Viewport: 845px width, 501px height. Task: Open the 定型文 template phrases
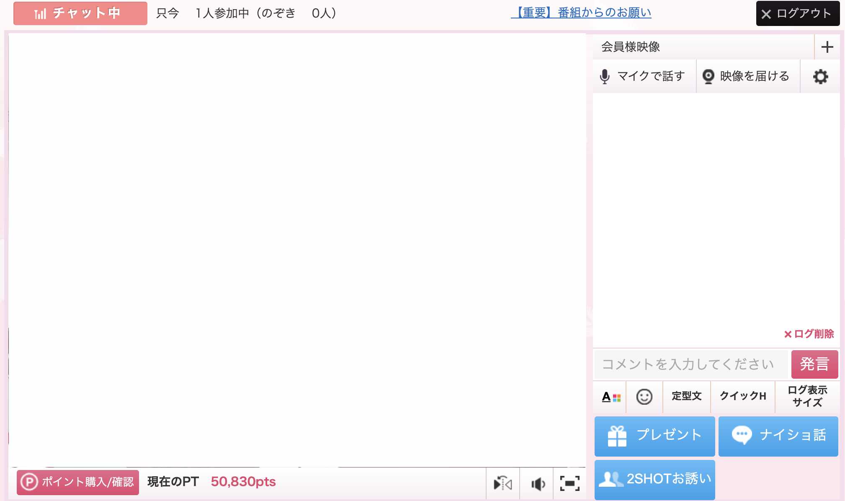coord(687,397)
